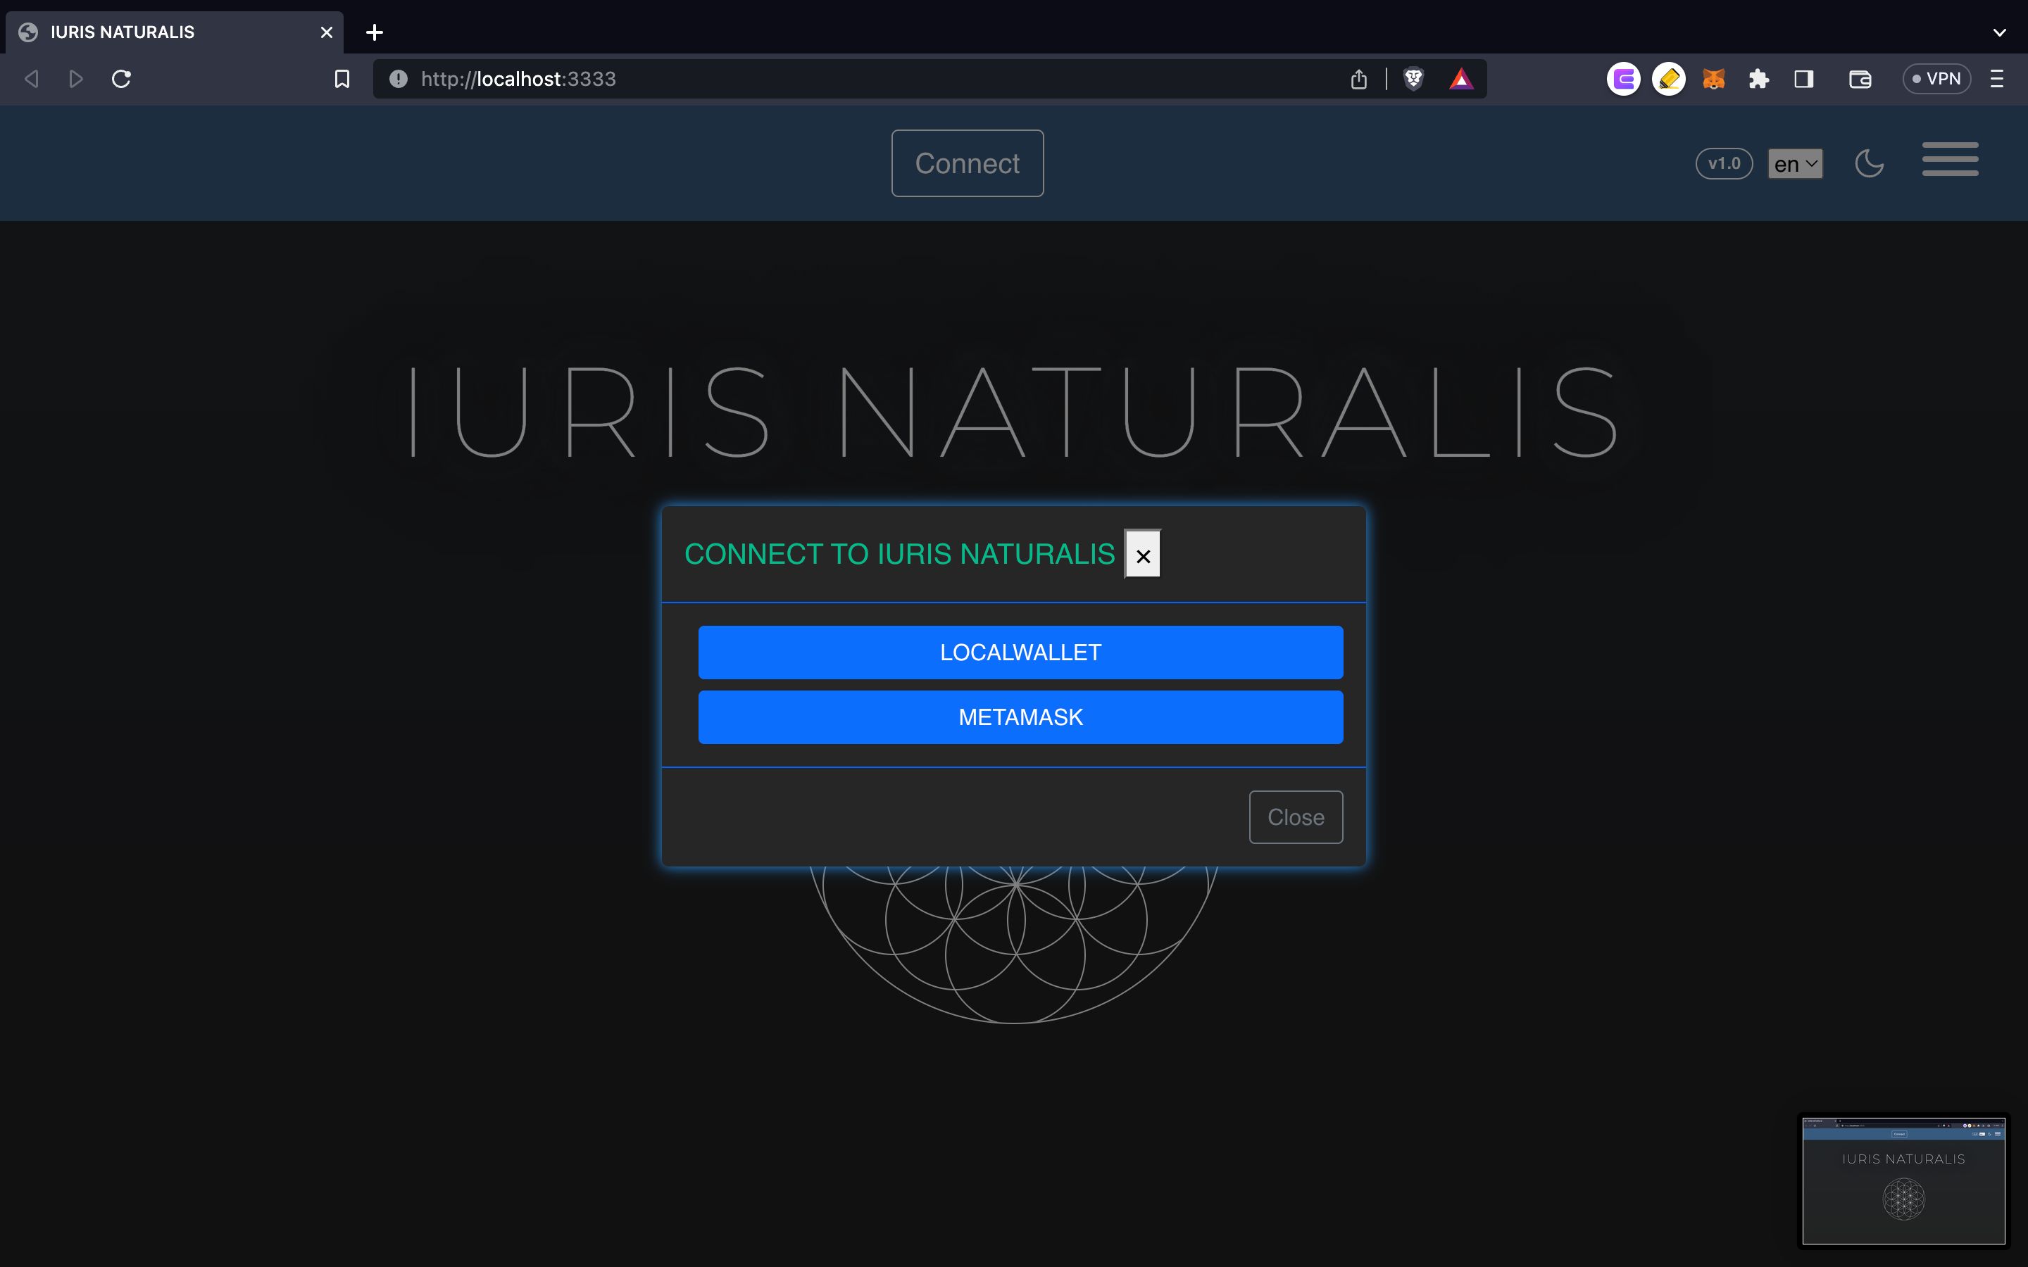Connect using the LOCALWALLET option
The height and width of the screenshot is (1267, 2028).
click(x=1020, y=652)
